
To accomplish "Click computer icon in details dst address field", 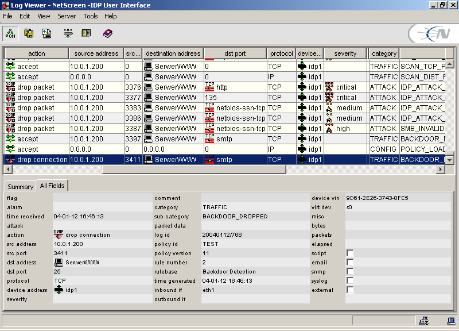I will coord(59,262).
